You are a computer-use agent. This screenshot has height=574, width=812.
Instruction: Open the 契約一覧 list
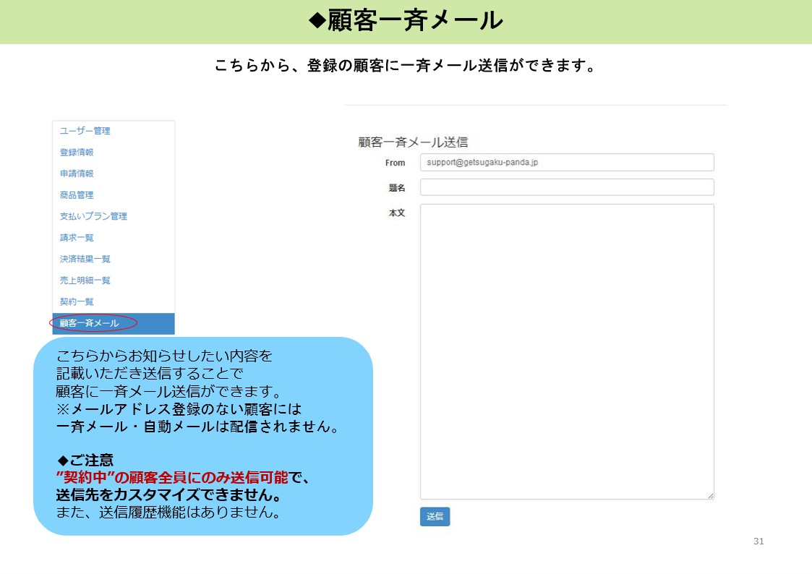(x=77, y=301)
